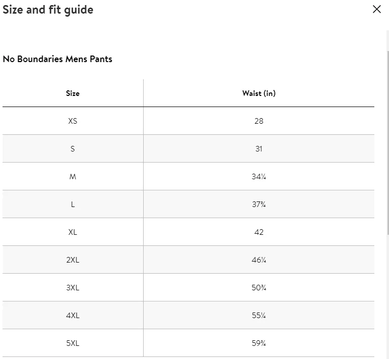Select the 5XL size cell
This screenshot has width=389, height=359.
click(73, 343)
